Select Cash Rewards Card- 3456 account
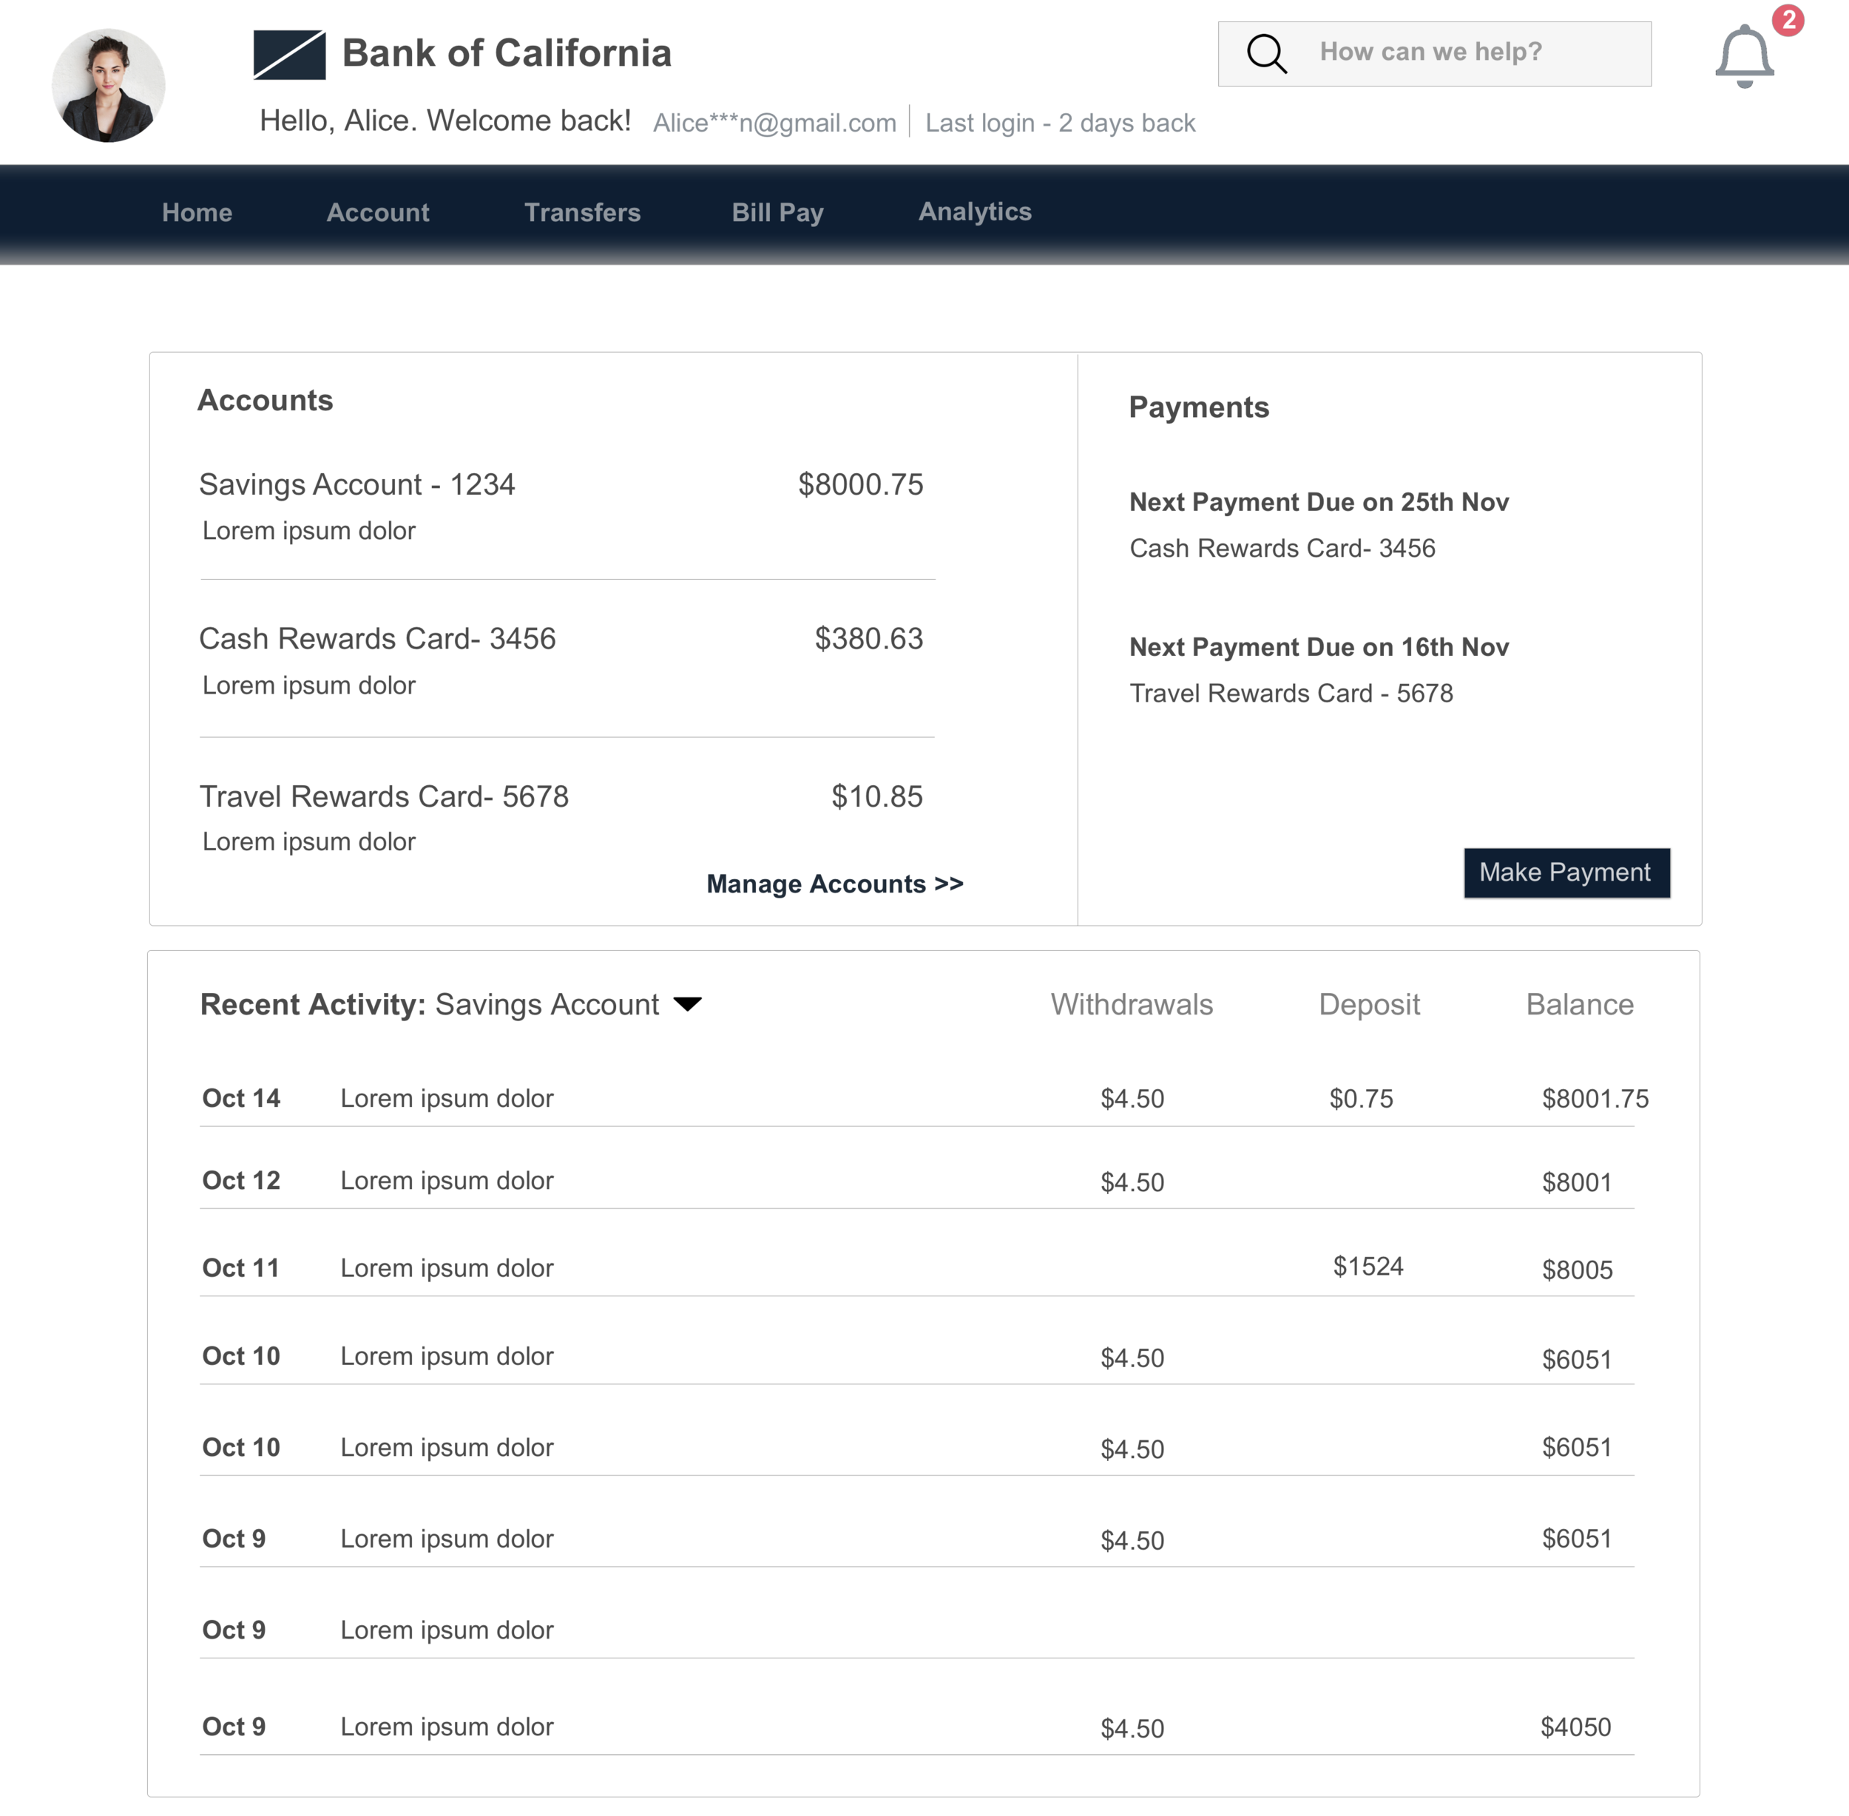 point(377,638)
